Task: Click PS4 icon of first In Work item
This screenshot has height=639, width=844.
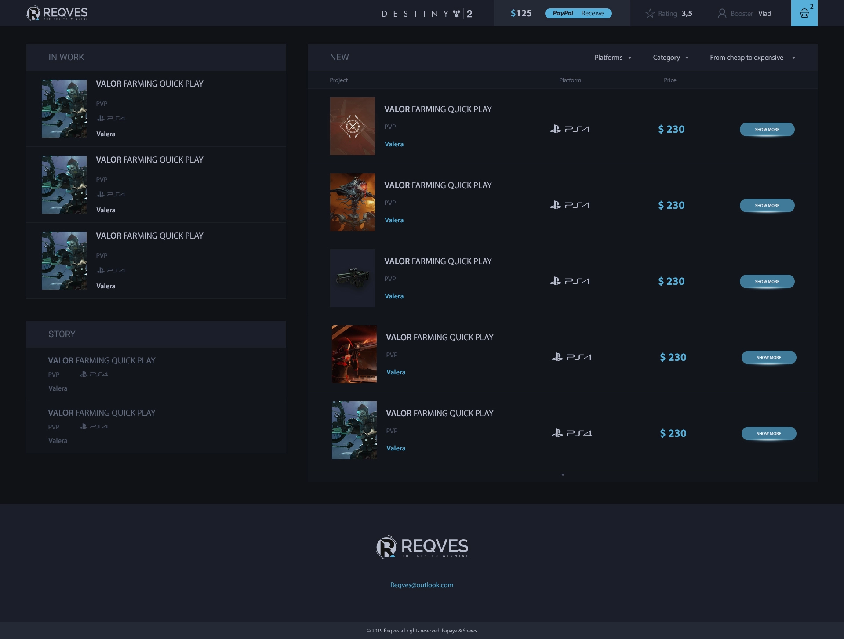Action: [x=111, y=118]
